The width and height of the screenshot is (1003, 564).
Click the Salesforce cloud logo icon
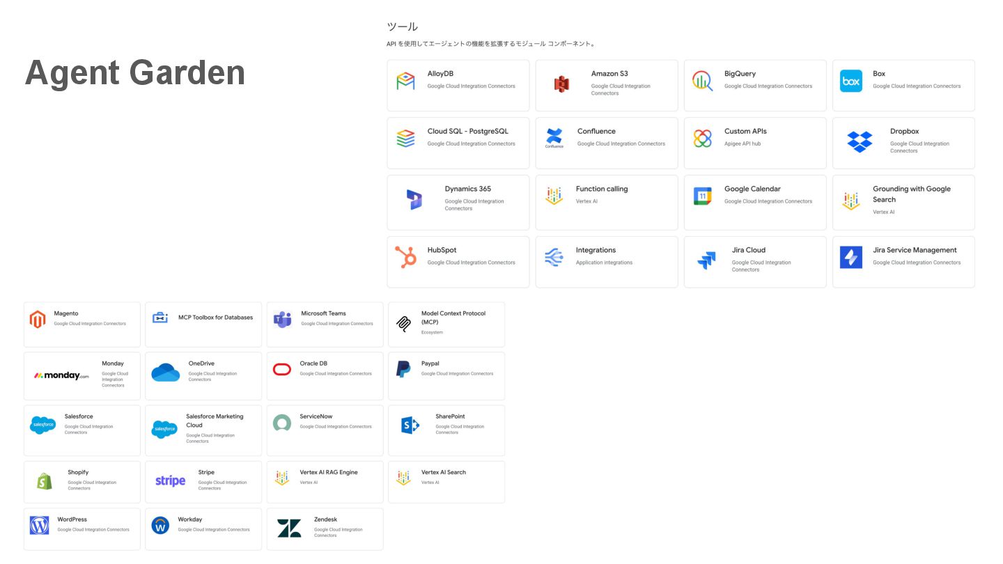tap(43, 425)
